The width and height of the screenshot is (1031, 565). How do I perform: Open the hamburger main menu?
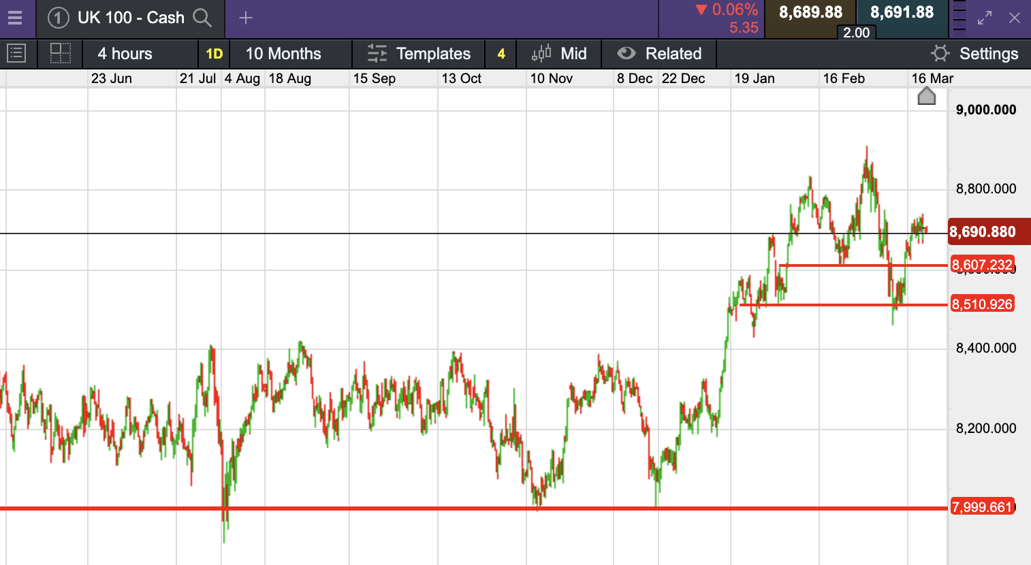(15, 18)
